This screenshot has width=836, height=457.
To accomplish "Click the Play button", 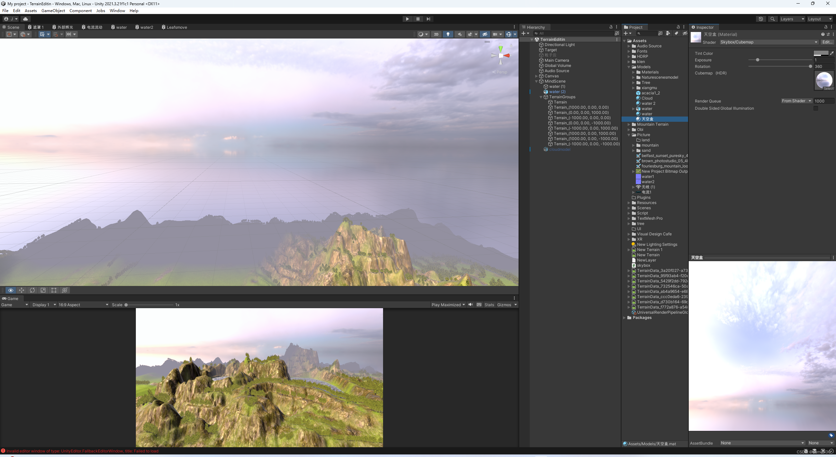I will click(407, 19).
